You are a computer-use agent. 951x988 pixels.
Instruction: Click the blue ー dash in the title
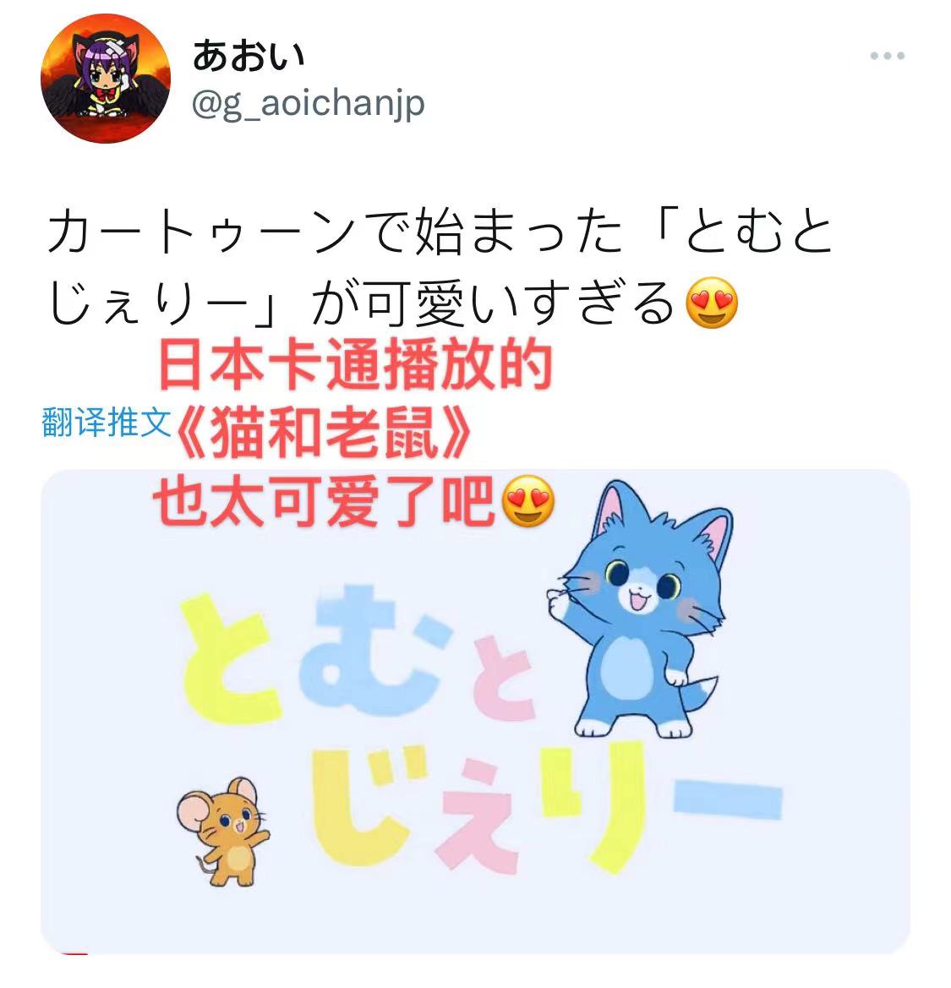point(727,799)
